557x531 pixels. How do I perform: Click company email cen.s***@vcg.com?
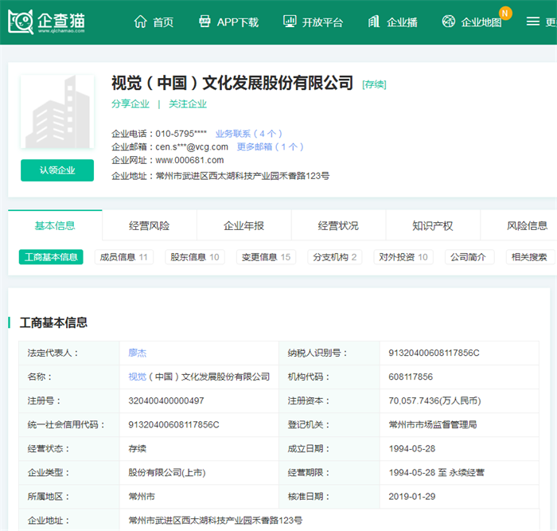[192, 146]
